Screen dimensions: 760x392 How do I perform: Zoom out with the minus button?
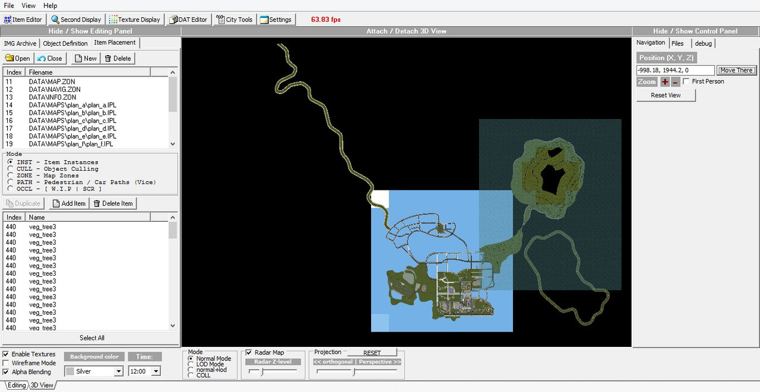click(675, 82)
